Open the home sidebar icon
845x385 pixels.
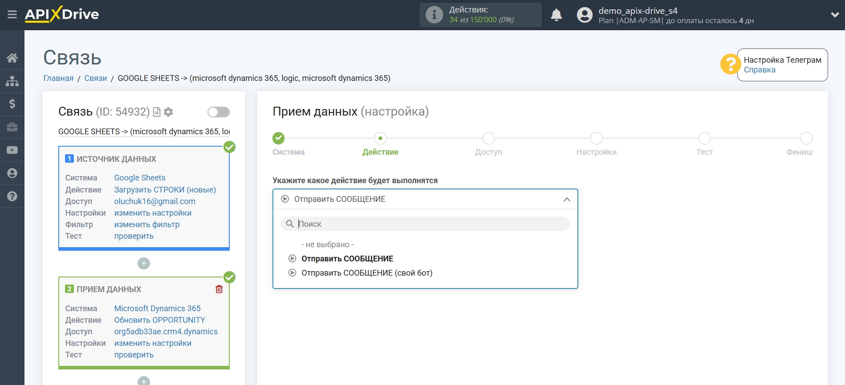(x=12, y=58)
